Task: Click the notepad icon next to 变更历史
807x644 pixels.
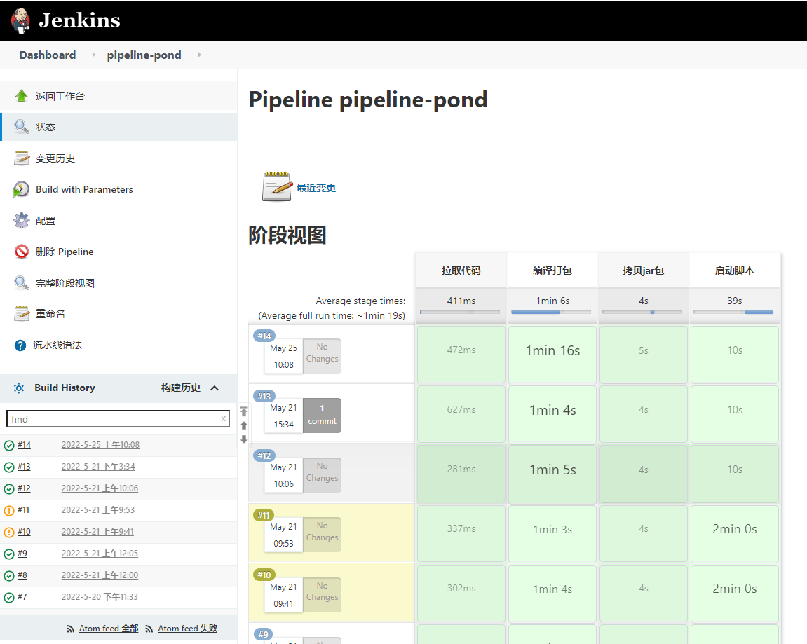Action: coord(21,158)
